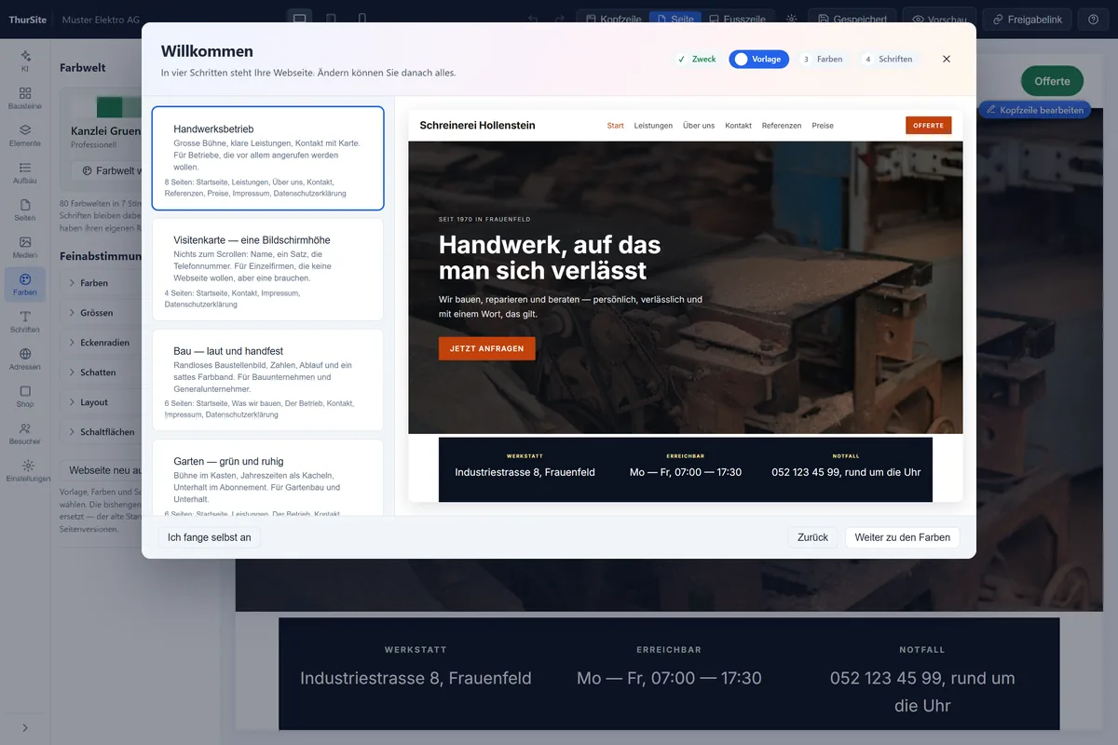Switch to the Kopfzeile tab
The image size is (1118, 745).
click(613, 20)
